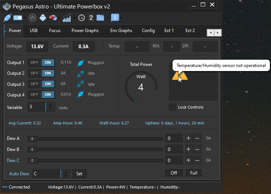This screenshot has width=271, height=194.
Task: Click the bar chart graphs icon
Action: point(67,18)
